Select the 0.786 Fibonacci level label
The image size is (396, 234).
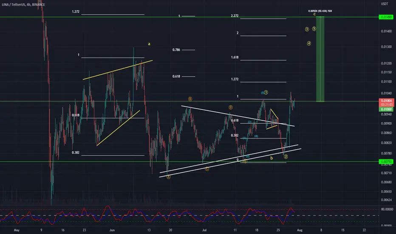[x=176, y=50]
